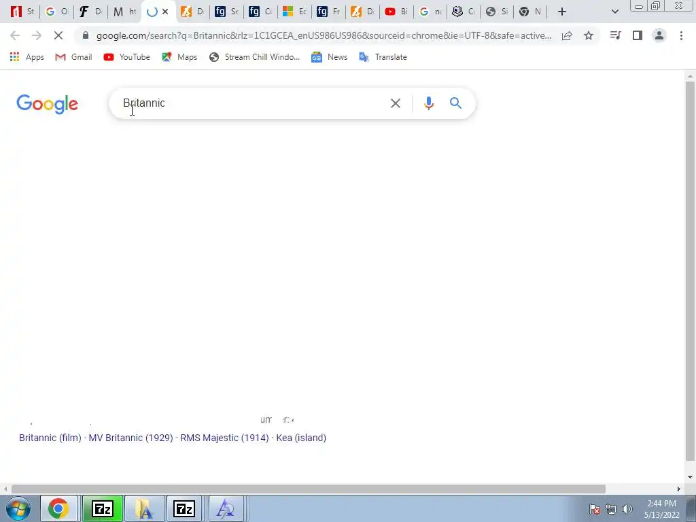Open the RMS Majestic (1914) link

pos(224,438)
